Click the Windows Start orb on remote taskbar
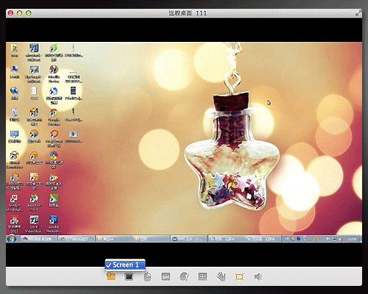 pos(12,239)
